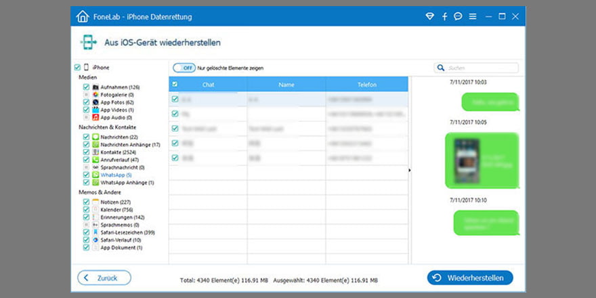
Task: Click the Wiederherstellen button
Action: click(470, 278)
